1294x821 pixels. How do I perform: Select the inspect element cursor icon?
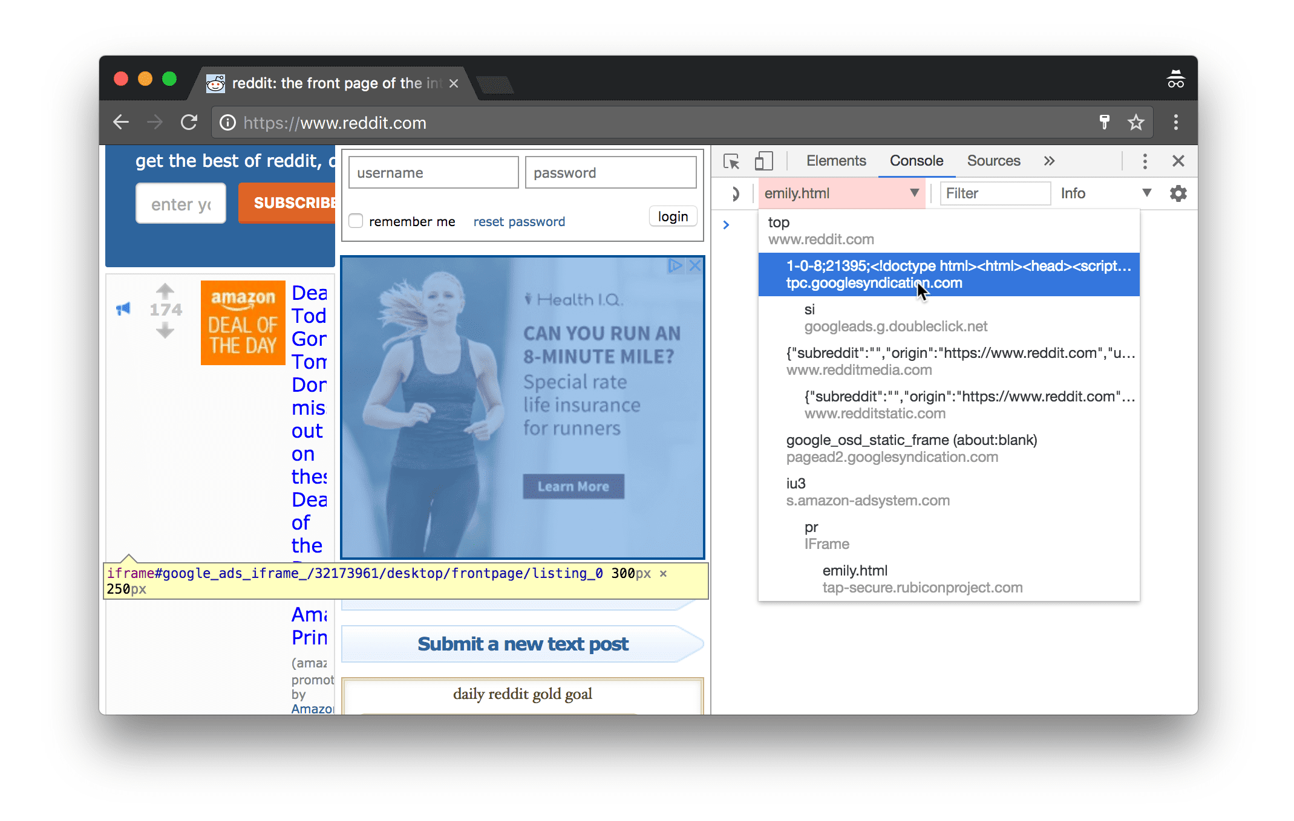pyautogui.click(x=734, y=160)
